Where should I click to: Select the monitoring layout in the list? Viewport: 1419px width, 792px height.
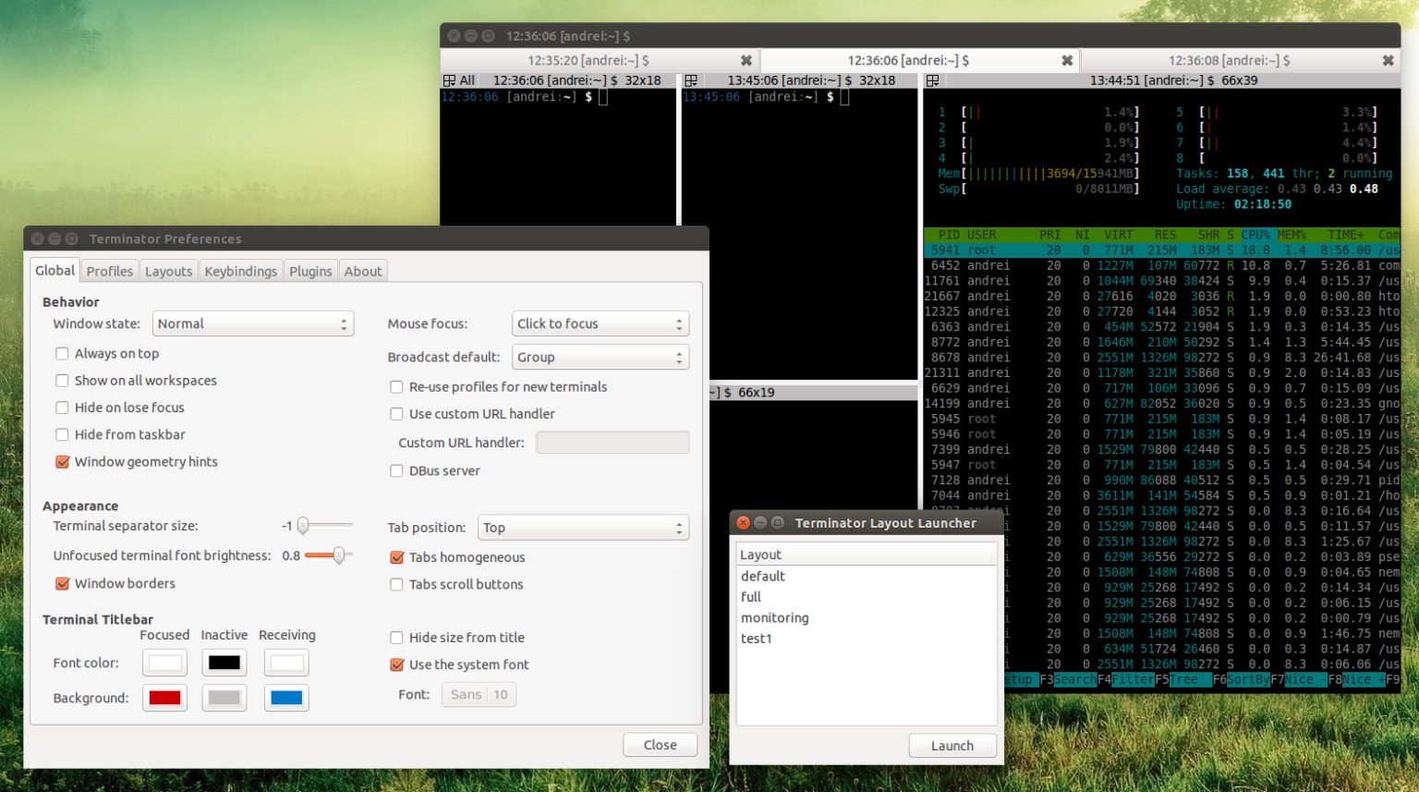[x=775, y=617]
